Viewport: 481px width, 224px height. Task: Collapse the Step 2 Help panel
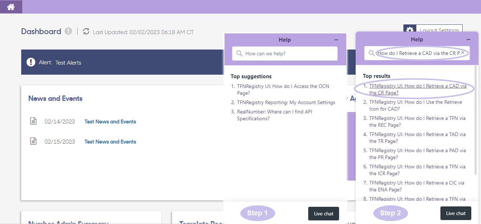coord(468,39)
